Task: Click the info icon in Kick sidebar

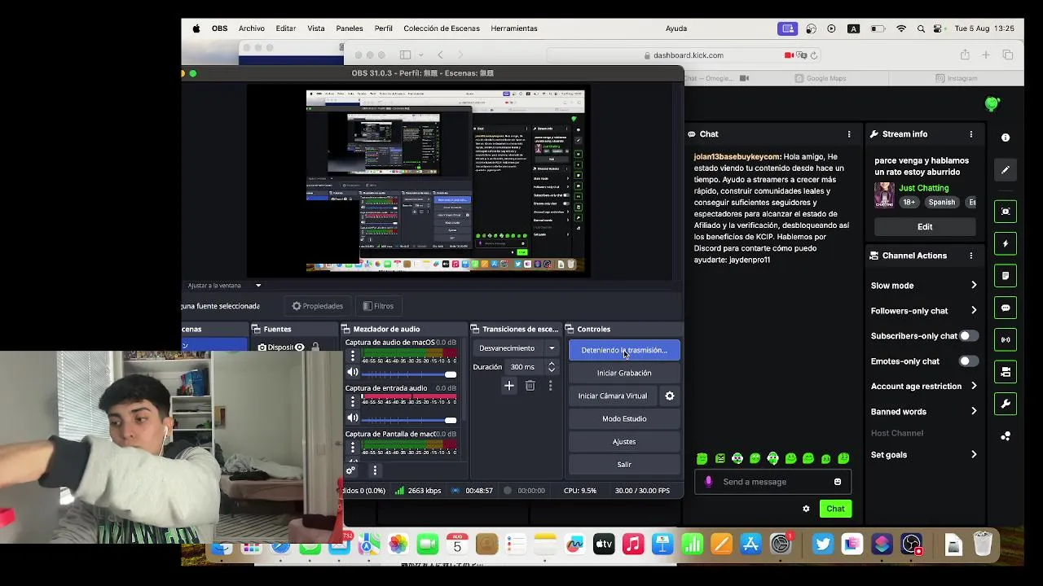Action: point(1006,138)
